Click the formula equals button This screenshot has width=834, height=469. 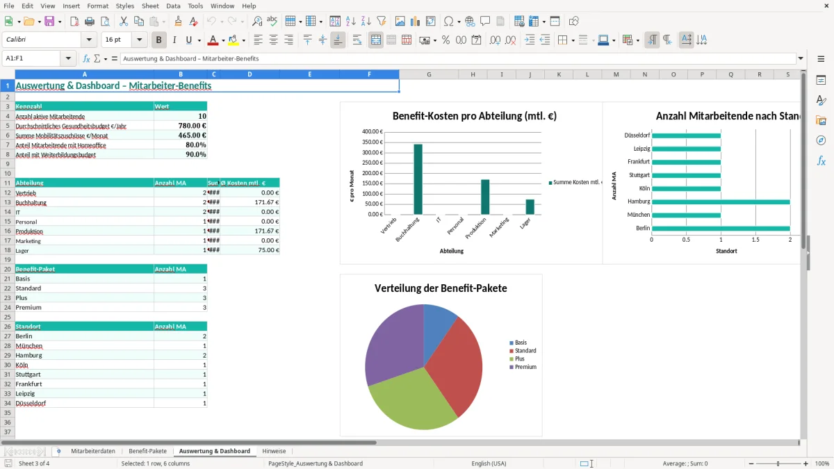coord(115,59)
